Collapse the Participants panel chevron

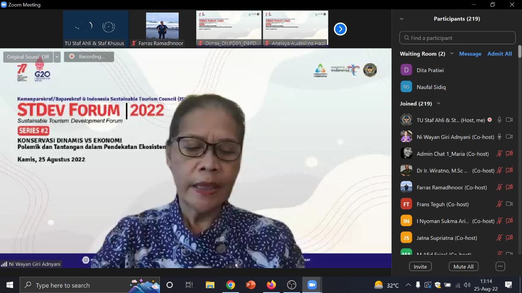coord(401,19)
